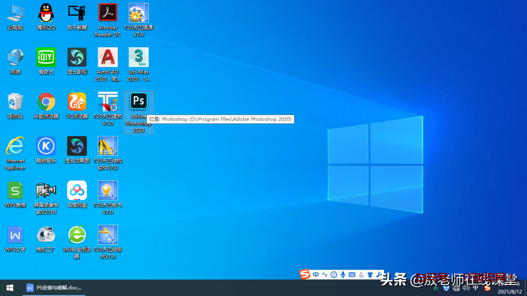Image resolution: width=527 pixels, height=296 pixels.
Task: Click the WPS表格 spreadsheet icon
Action: point(15,191)
